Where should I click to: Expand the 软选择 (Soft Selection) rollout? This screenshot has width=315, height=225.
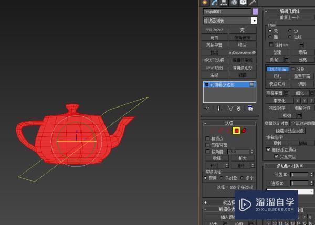(205, 203)
